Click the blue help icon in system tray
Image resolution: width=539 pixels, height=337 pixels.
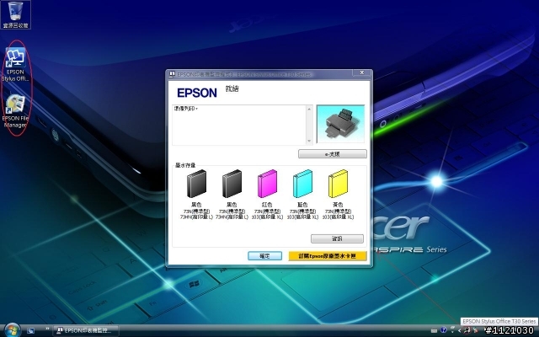coord(444,330)
